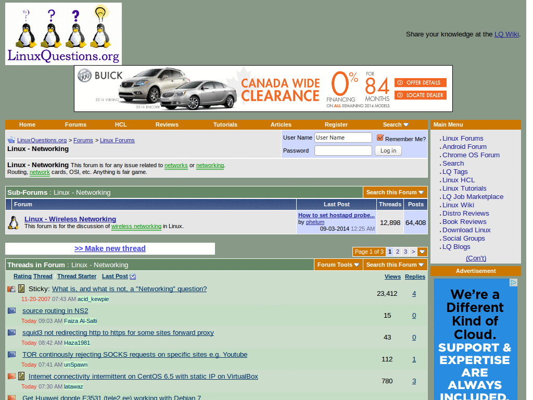Click breadcrumb link Linux Forums
This screenshot has width=533, height=400.
click(117, 140)
